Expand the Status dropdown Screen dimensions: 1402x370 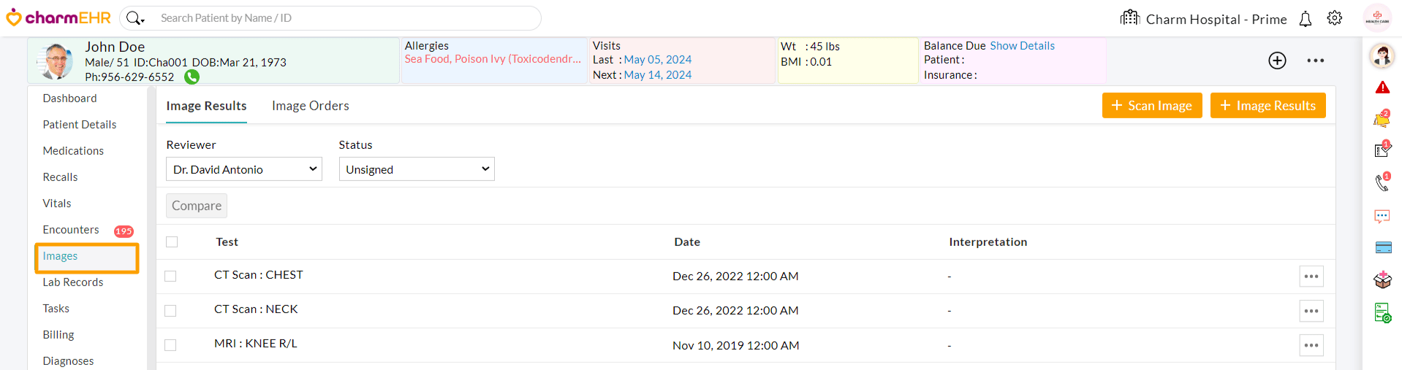point(417,169)
